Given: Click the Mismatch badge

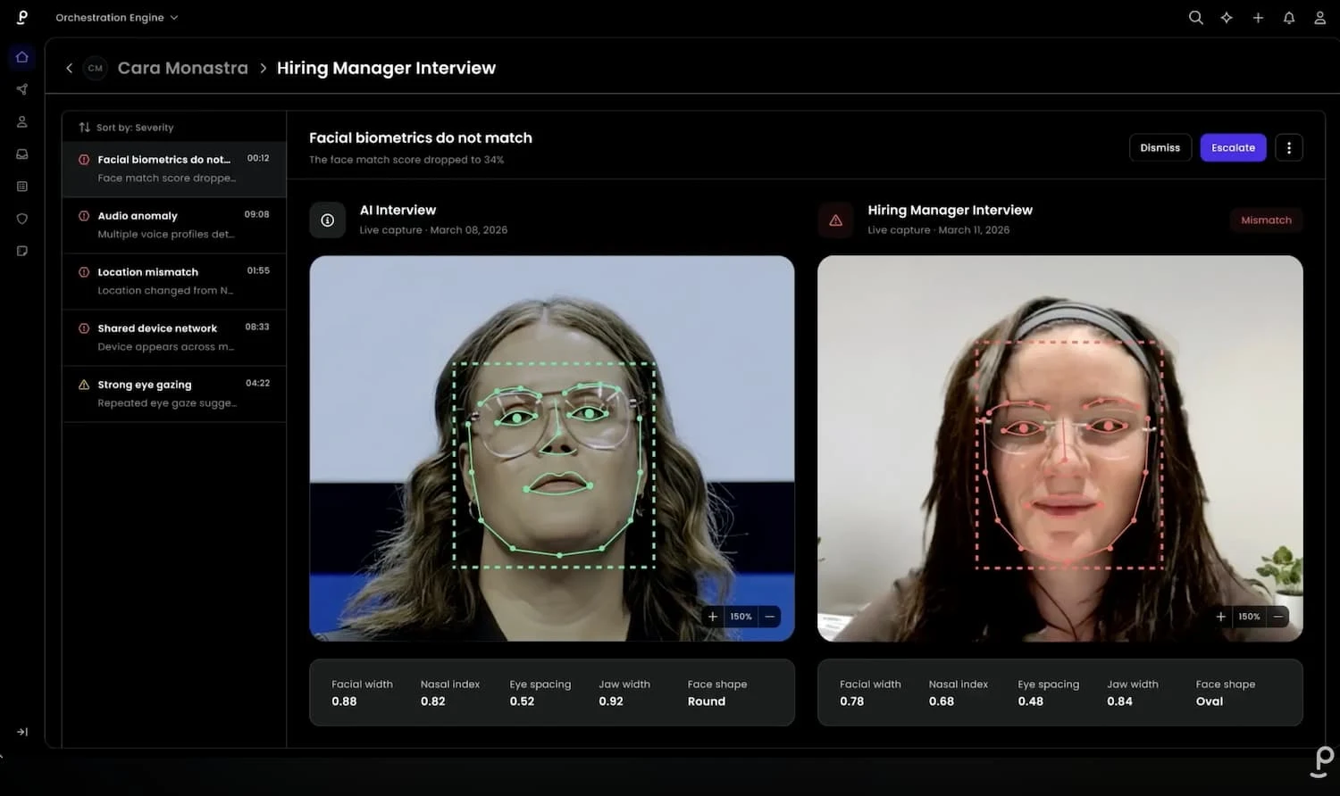Looking at the screenshot, I should tap(1266, 220).
